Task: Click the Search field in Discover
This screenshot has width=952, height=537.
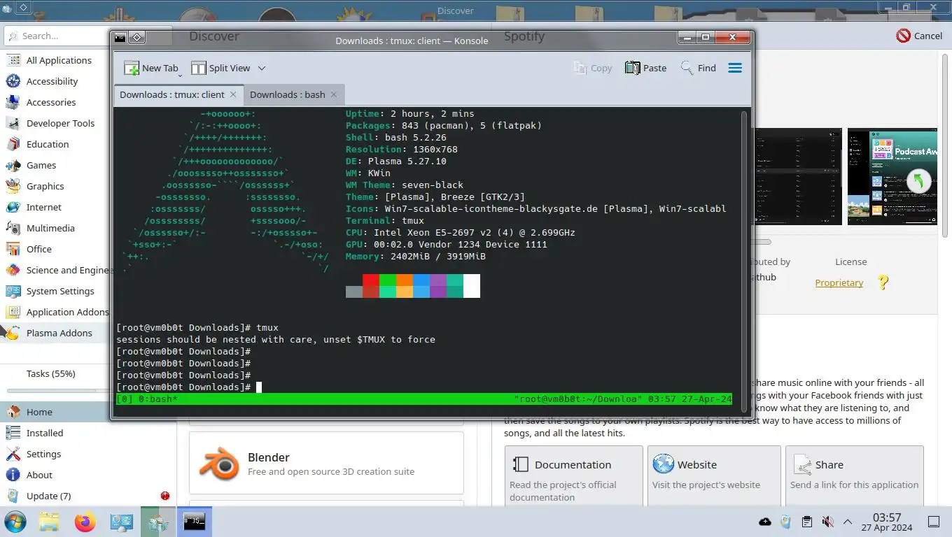Action: (x=56, y=36)
